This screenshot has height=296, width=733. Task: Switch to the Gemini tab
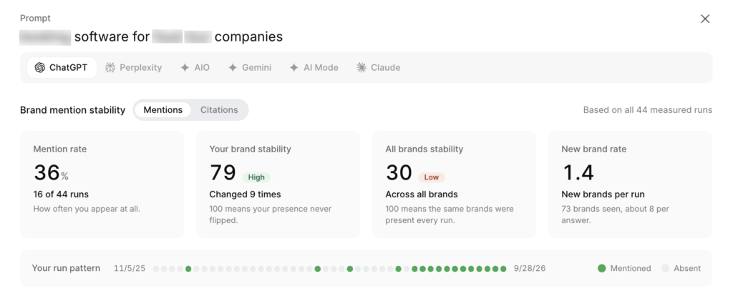point(250,68)
